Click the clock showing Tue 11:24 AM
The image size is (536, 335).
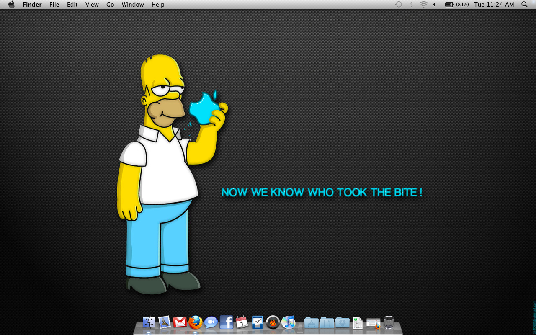494,5
